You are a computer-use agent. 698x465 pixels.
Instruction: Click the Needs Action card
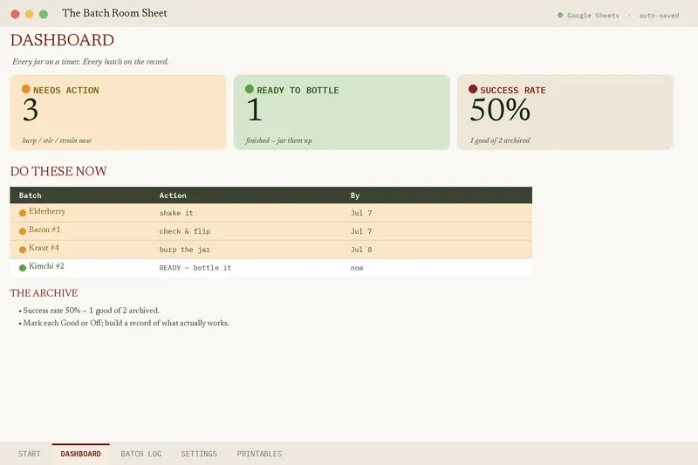click(x=118, y=113)
